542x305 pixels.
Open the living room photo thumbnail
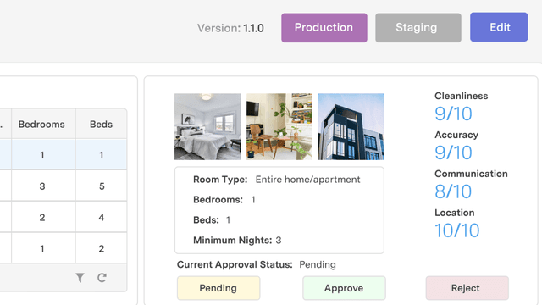tap(279, 126)
